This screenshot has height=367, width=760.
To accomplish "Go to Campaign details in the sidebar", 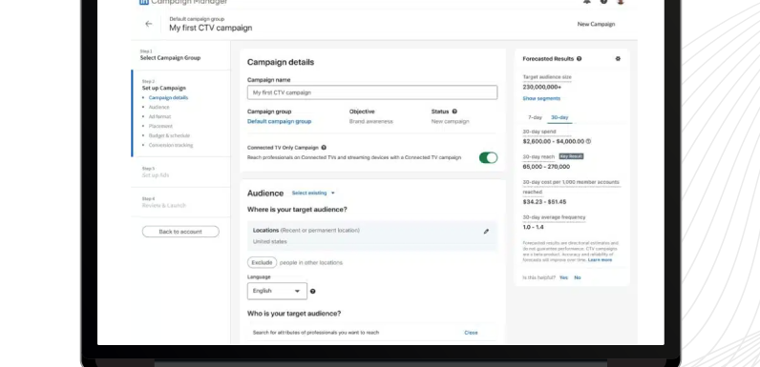I will (x=168, y=97).
